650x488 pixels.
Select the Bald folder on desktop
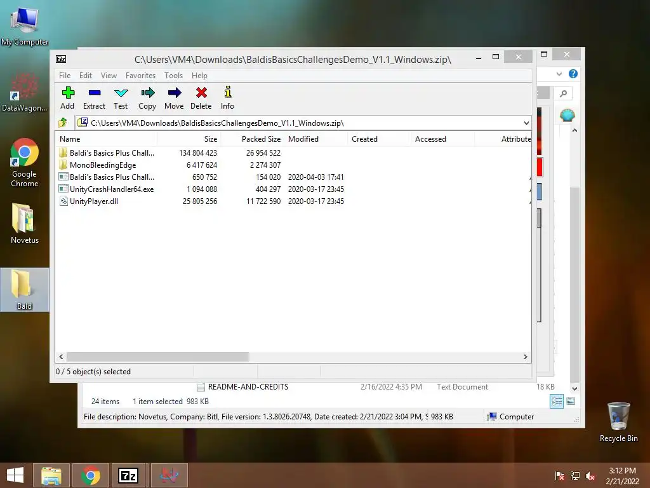(25, 289)
